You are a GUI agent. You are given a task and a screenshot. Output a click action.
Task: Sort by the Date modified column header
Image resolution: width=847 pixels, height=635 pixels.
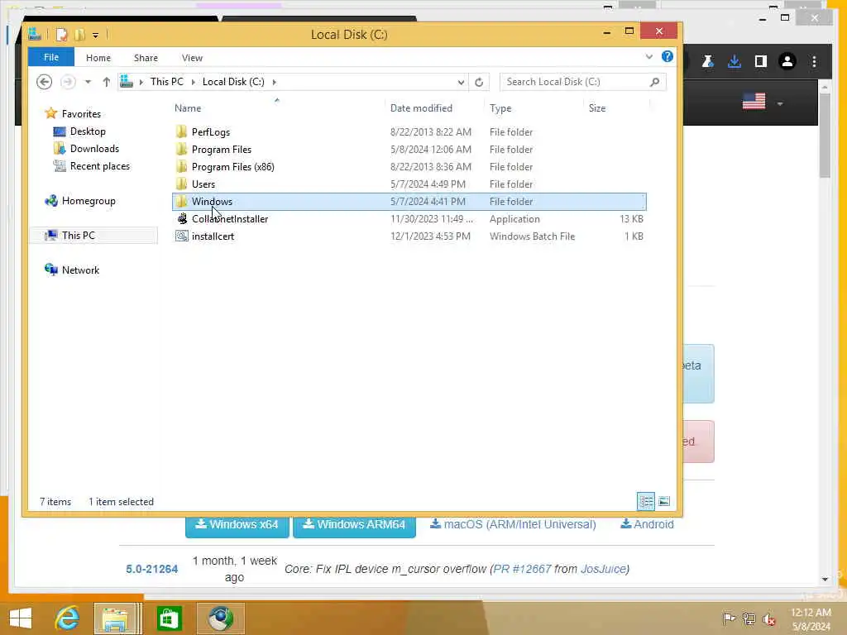point(421,108)
